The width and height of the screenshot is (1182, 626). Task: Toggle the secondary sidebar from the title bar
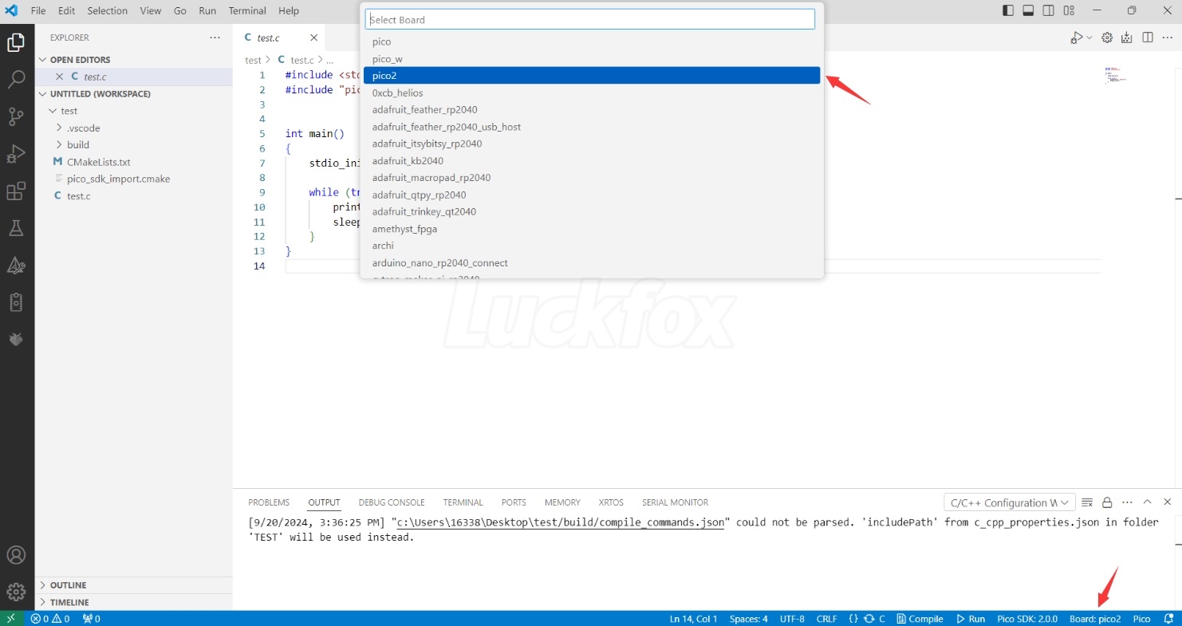click(x=1048, y=10)
